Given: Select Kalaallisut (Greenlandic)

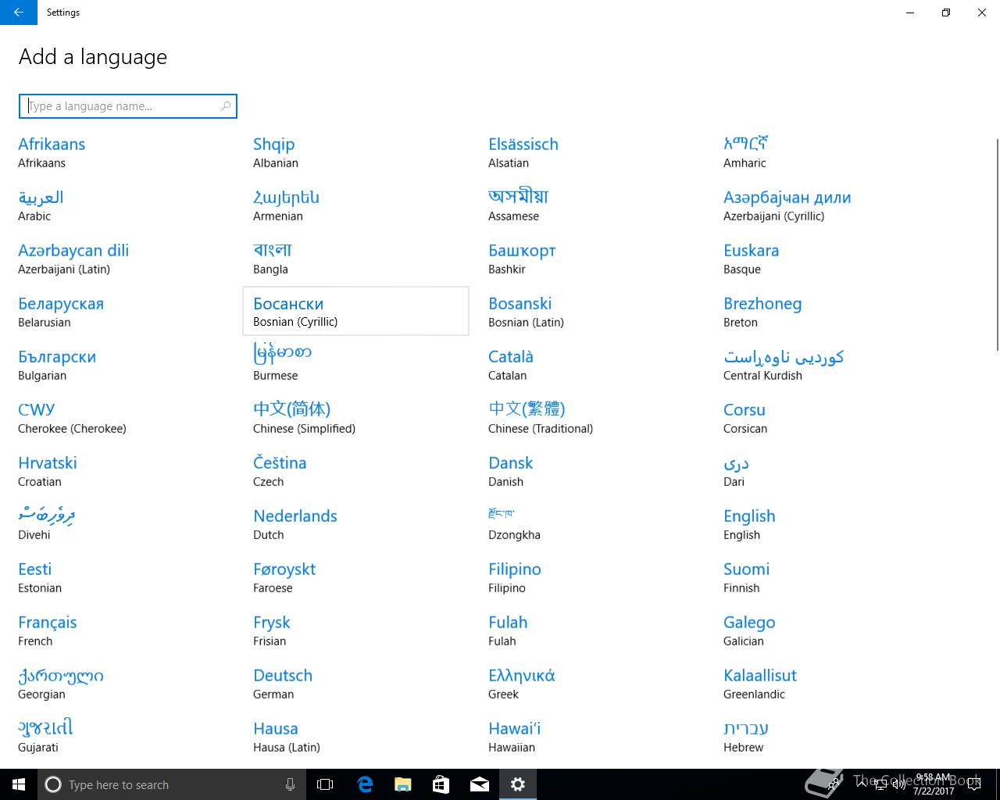Looking at the screenshot, I should 826,683.
